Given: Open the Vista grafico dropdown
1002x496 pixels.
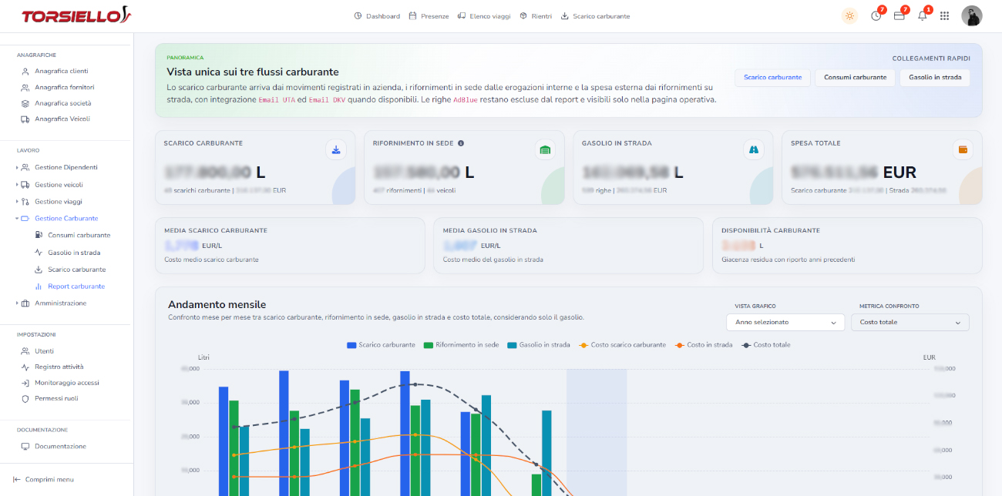Looking at the screenshot, I should pos(785,322).
